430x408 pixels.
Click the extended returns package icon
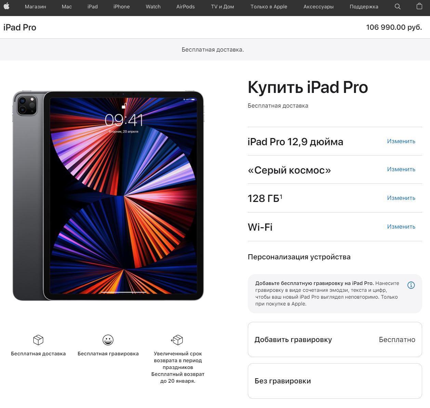coord(177,340)
